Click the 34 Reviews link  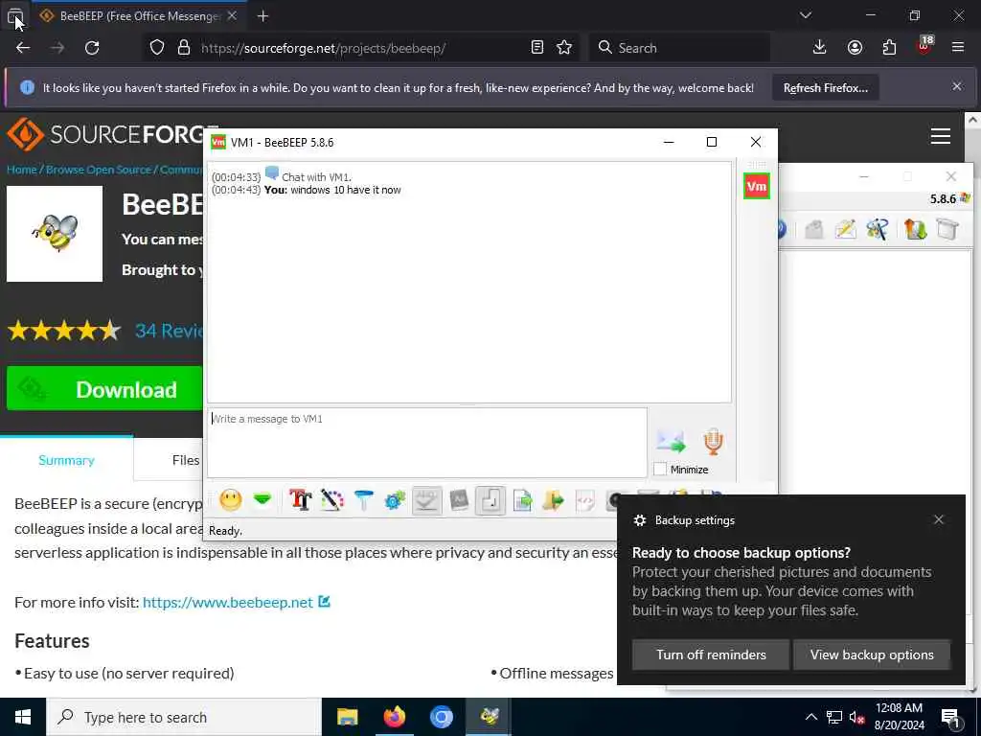[x=169, y=331]
